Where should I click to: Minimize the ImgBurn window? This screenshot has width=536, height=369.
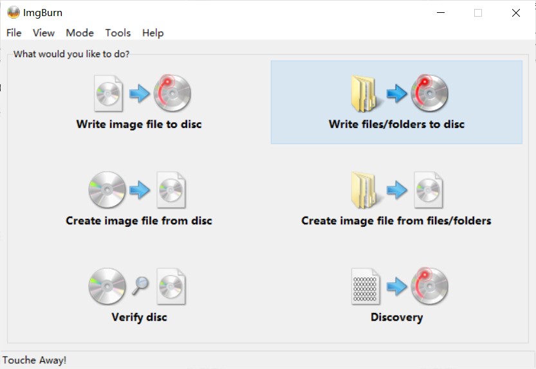pos(441,13)
